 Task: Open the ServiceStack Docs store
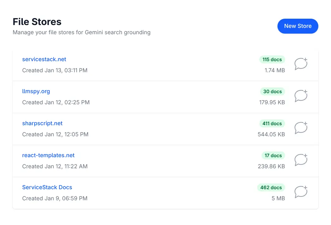click(x=47, y=187)
